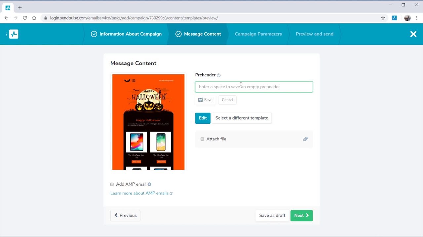This screenshot has width=423, height=237.
Task: Click the AMP email info icon
Action: pos(149,184)
